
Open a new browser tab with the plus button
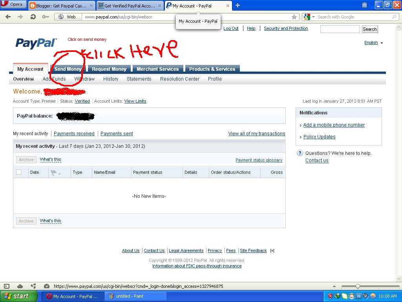[237, 5]
